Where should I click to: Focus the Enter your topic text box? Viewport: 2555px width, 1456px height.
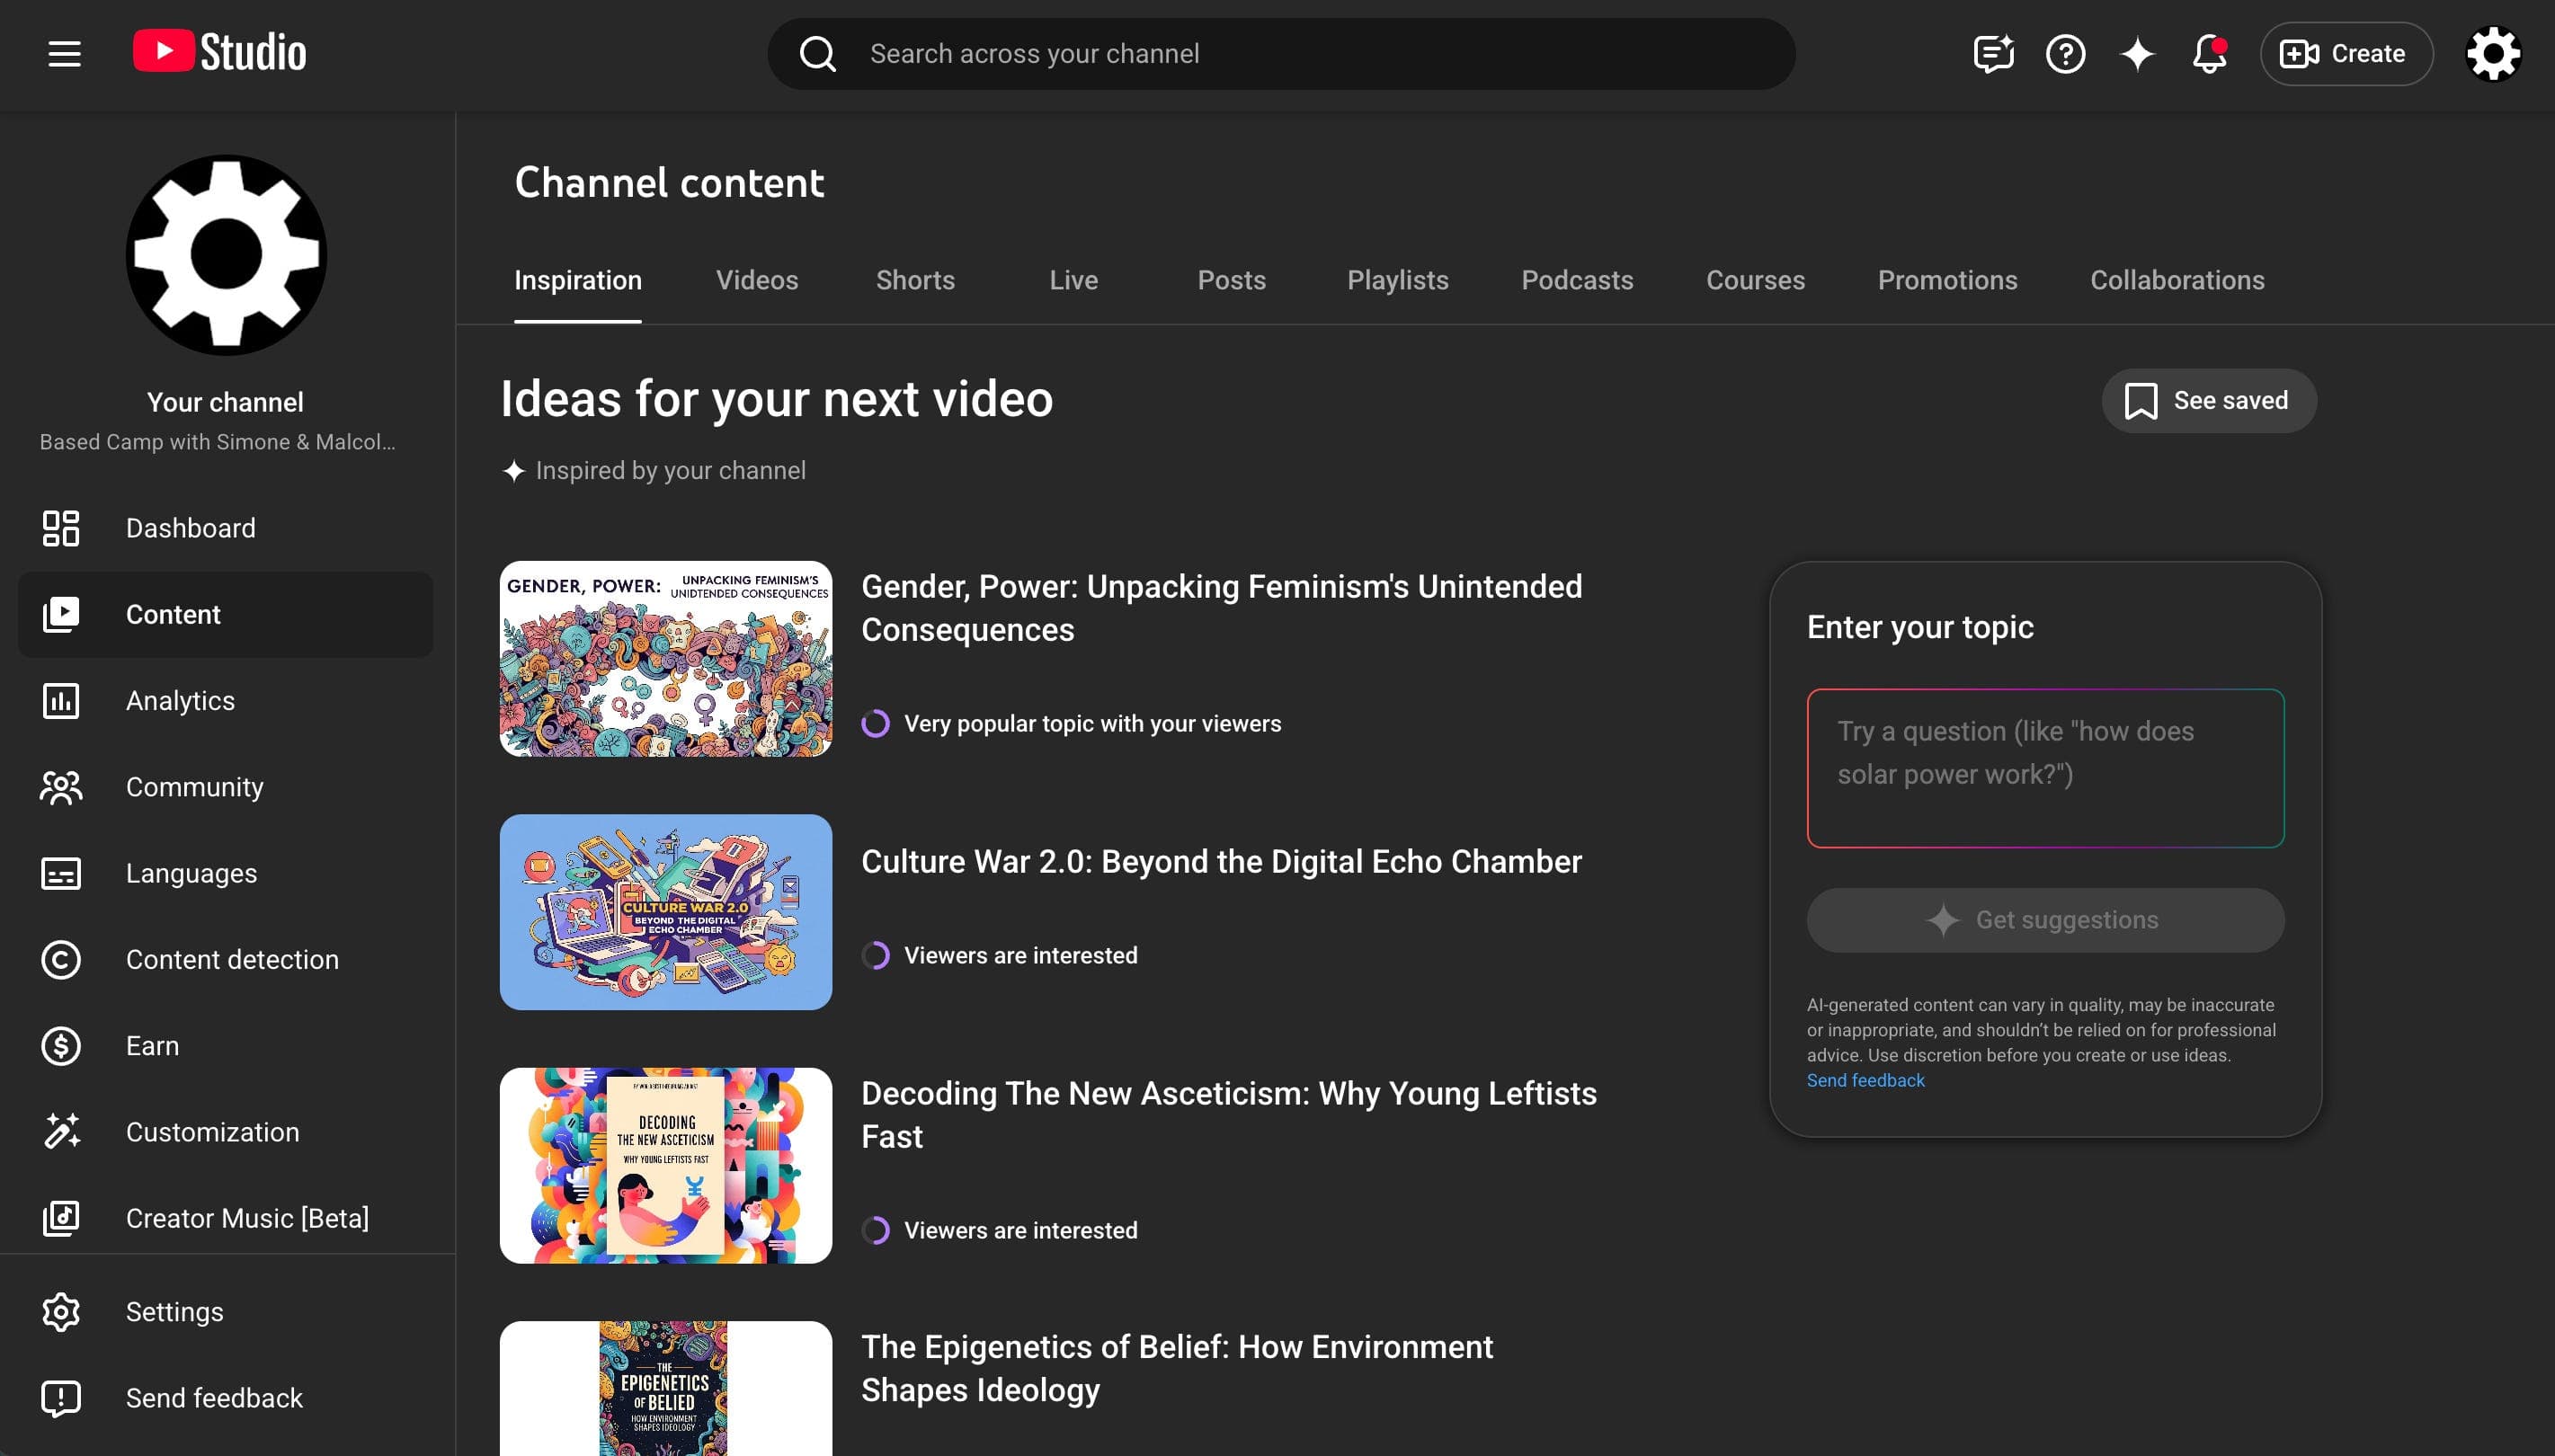(2045, 768)
